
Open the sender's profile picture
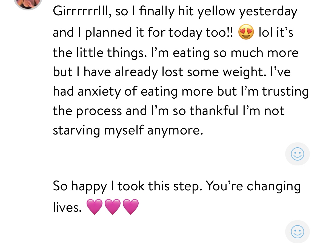pos(28,3)
